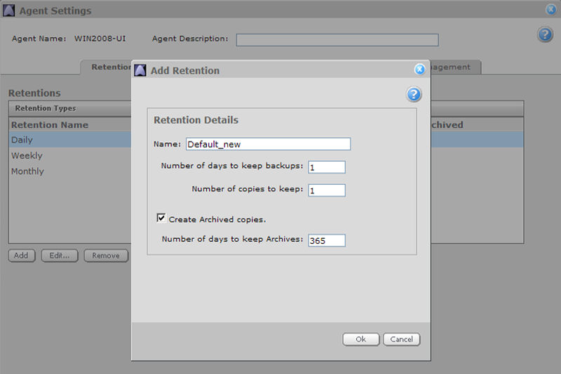Click the days to keep backups field
The height and width of the screenshot is (374, 561).
click(x=326, y=167)
